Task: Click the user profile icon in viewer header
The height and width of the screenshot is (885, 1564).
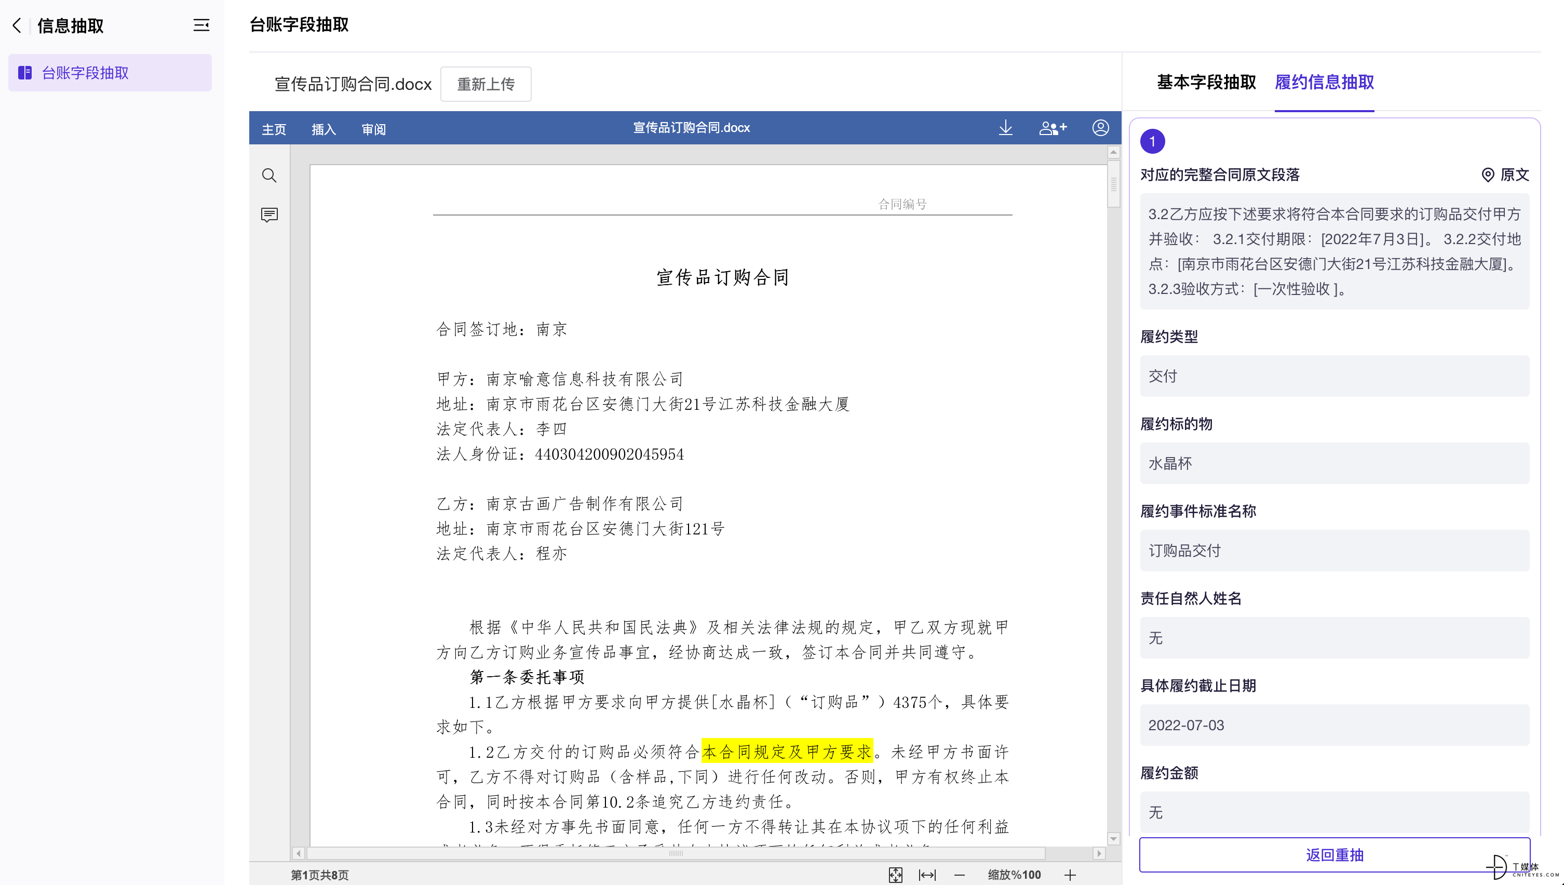Action: [1100, 128]
